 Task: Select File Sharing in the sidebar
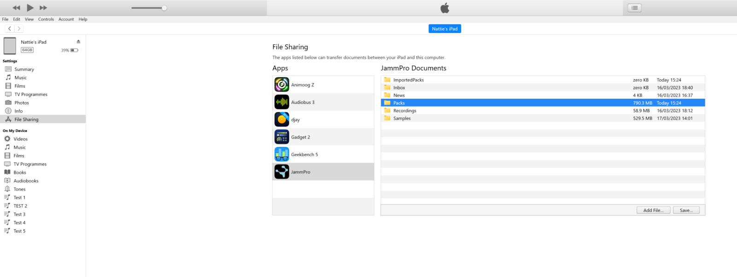pyautogui.click(x=43, y=119)
